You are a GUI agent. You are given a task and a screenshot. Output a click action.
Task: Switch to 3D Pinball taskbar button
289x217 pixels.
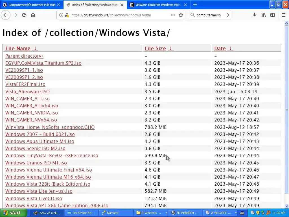coord(185,213)
